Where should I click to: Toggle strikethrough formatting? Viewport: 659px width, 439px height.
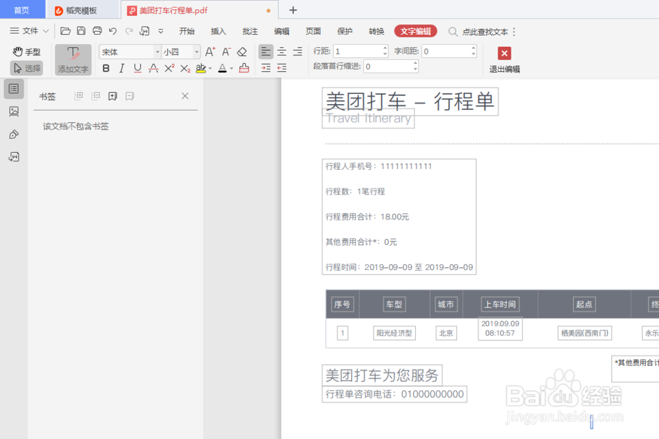(x=154, y=68)
